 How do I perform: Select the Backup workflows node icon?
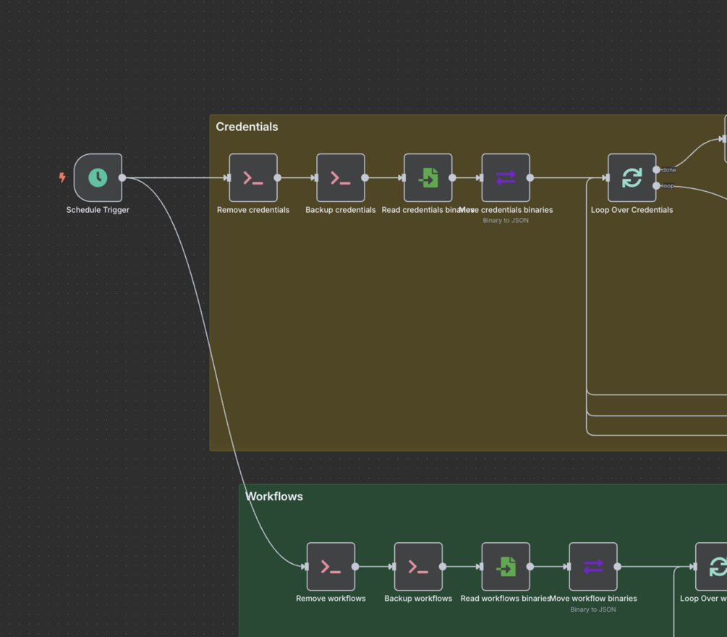click(x=418, y=567)
